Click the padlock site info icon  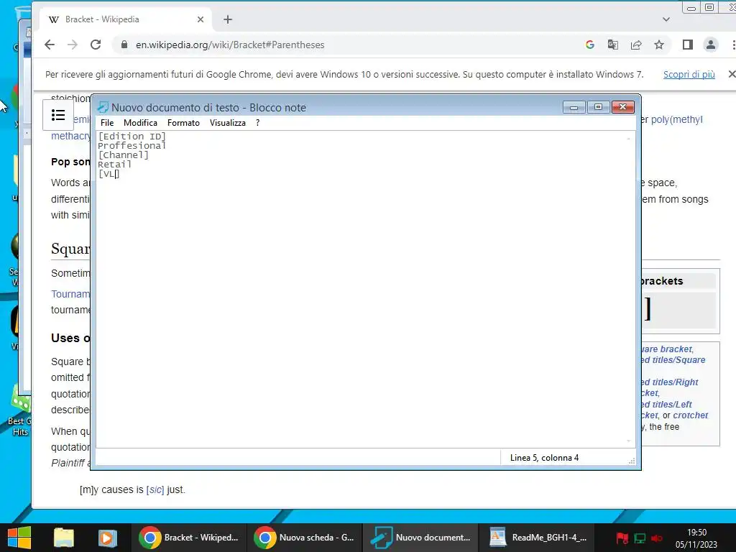[x=124, y=45]
